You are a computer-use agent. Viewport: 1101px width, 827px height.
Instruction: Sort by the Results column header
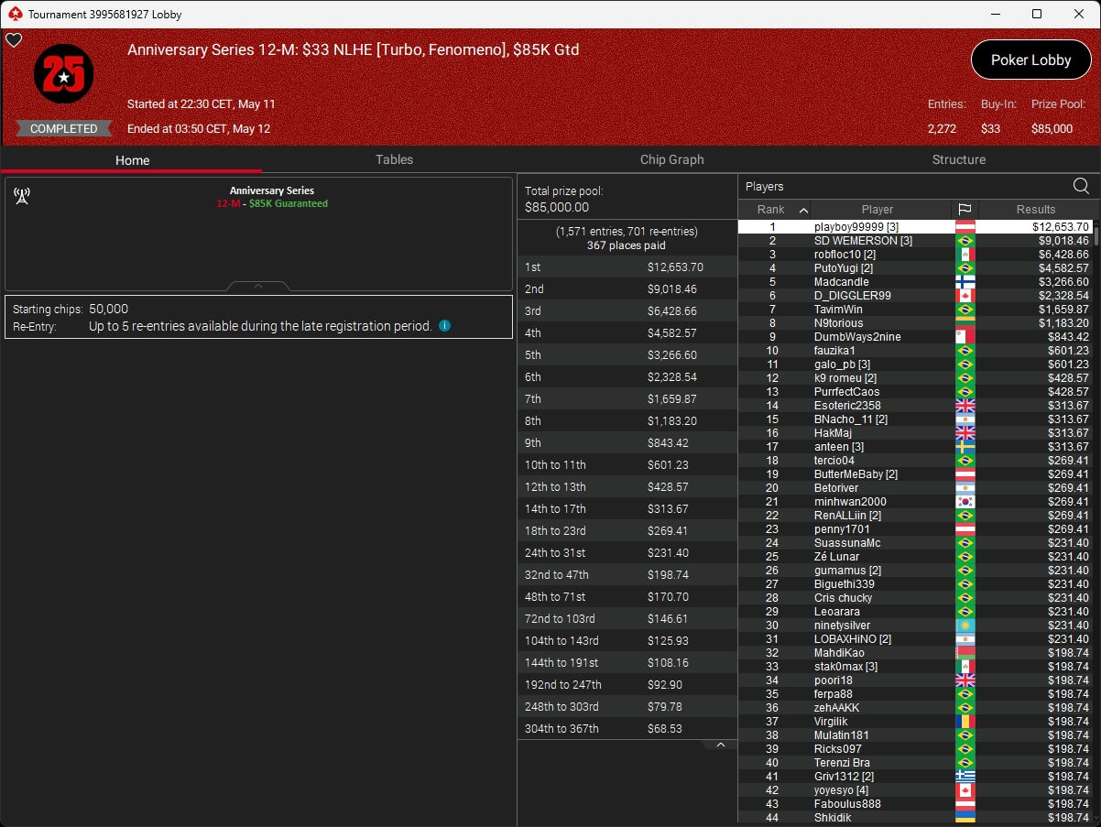[1036, 210]
